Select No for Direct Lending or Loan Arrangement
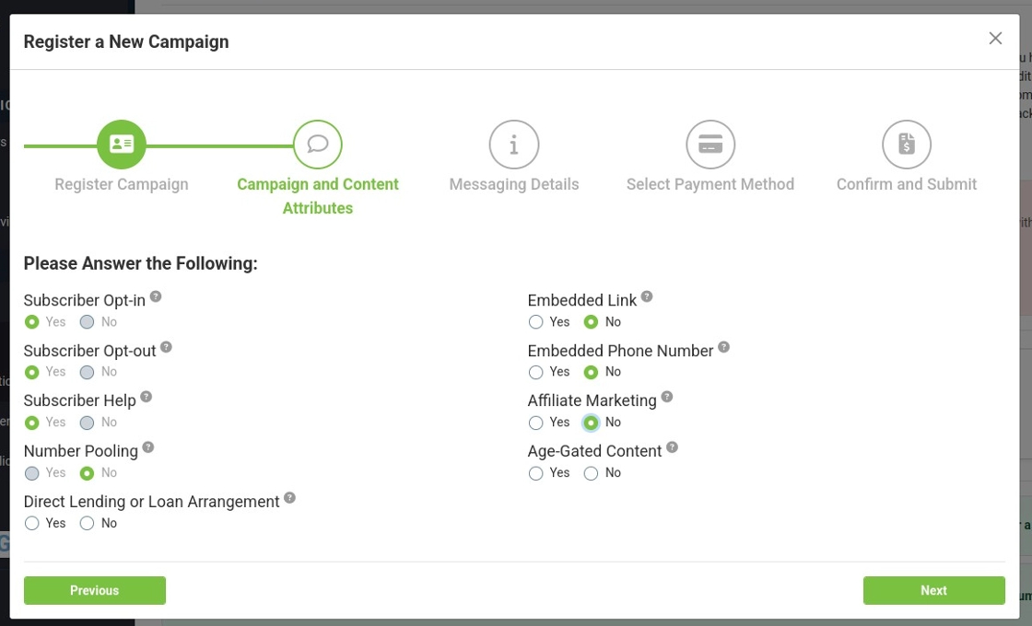 point(88,523)
